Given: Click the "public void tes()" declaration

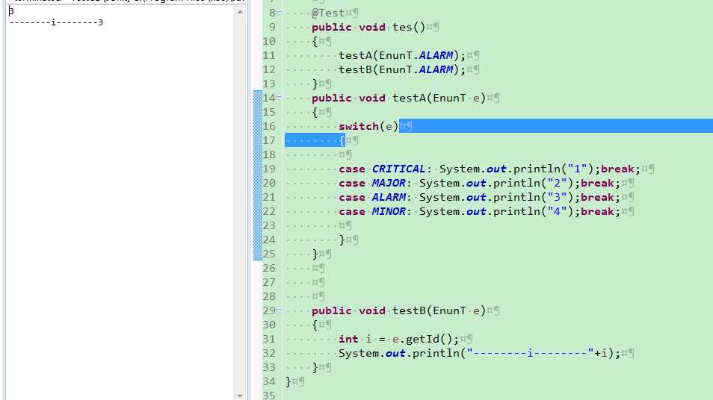Looking at the screenshot, I should click(x=368, y=28).
